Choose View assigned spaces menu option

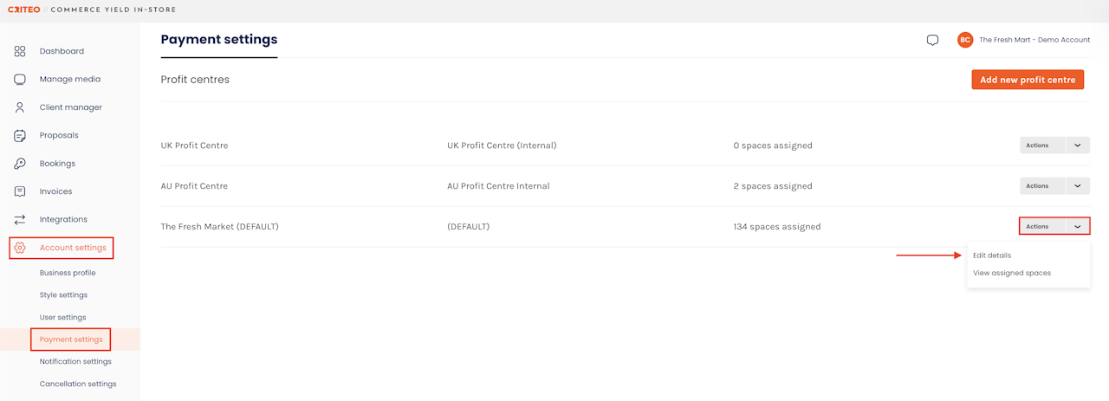(x=1011, y=273)
